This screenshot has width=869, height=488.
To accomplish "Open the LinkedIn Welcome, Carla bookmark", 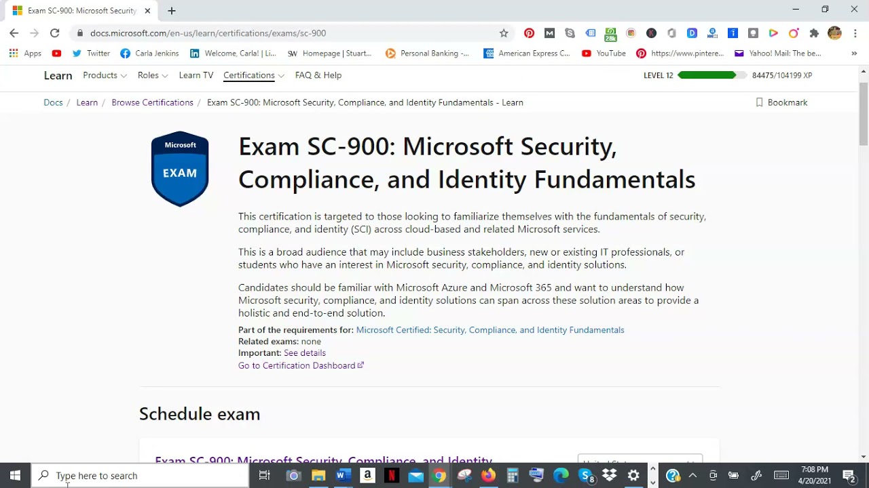I will pos(233,53).
